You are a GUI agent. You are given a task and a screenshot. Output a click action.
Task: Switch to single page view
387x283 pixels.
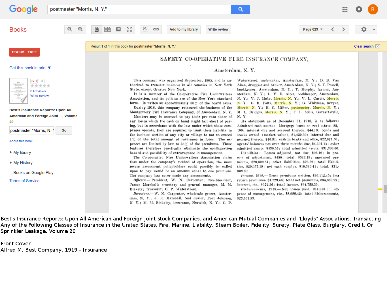click(x=97, y=29)
